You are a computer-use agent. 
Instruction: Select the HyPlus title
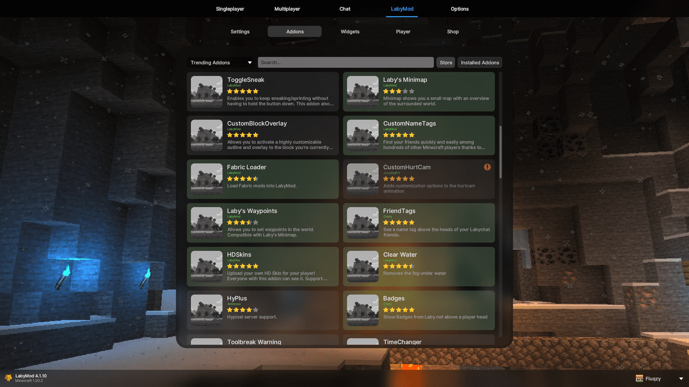tap(237, 298)
